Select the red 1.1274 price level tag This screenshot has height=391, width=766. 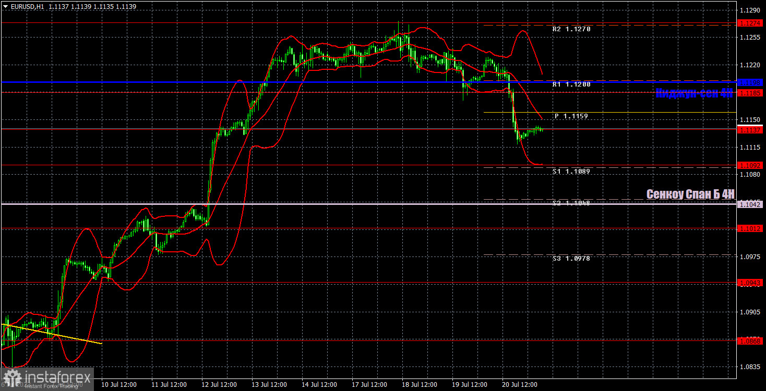coord(750,23)
